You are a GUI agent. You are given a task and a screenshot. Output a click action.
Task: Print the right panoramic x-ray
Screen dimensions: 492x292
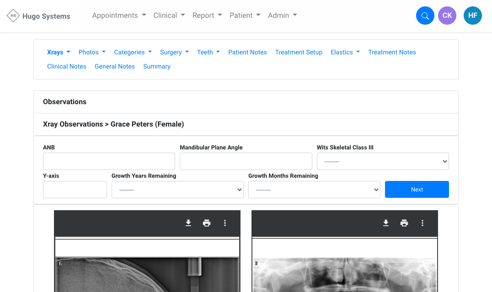[x=404, y=223]
